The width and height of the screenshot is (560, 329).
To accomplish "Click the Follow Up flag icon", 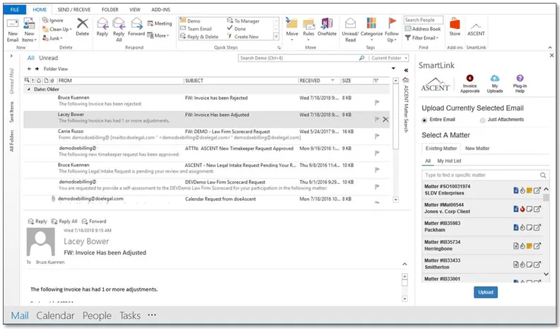I will click(392, 23).
